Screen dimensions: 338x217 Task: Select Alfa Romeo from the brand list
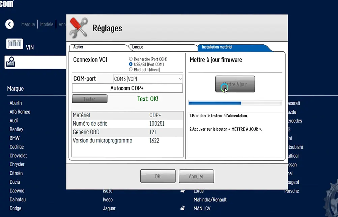coord(20,112)
